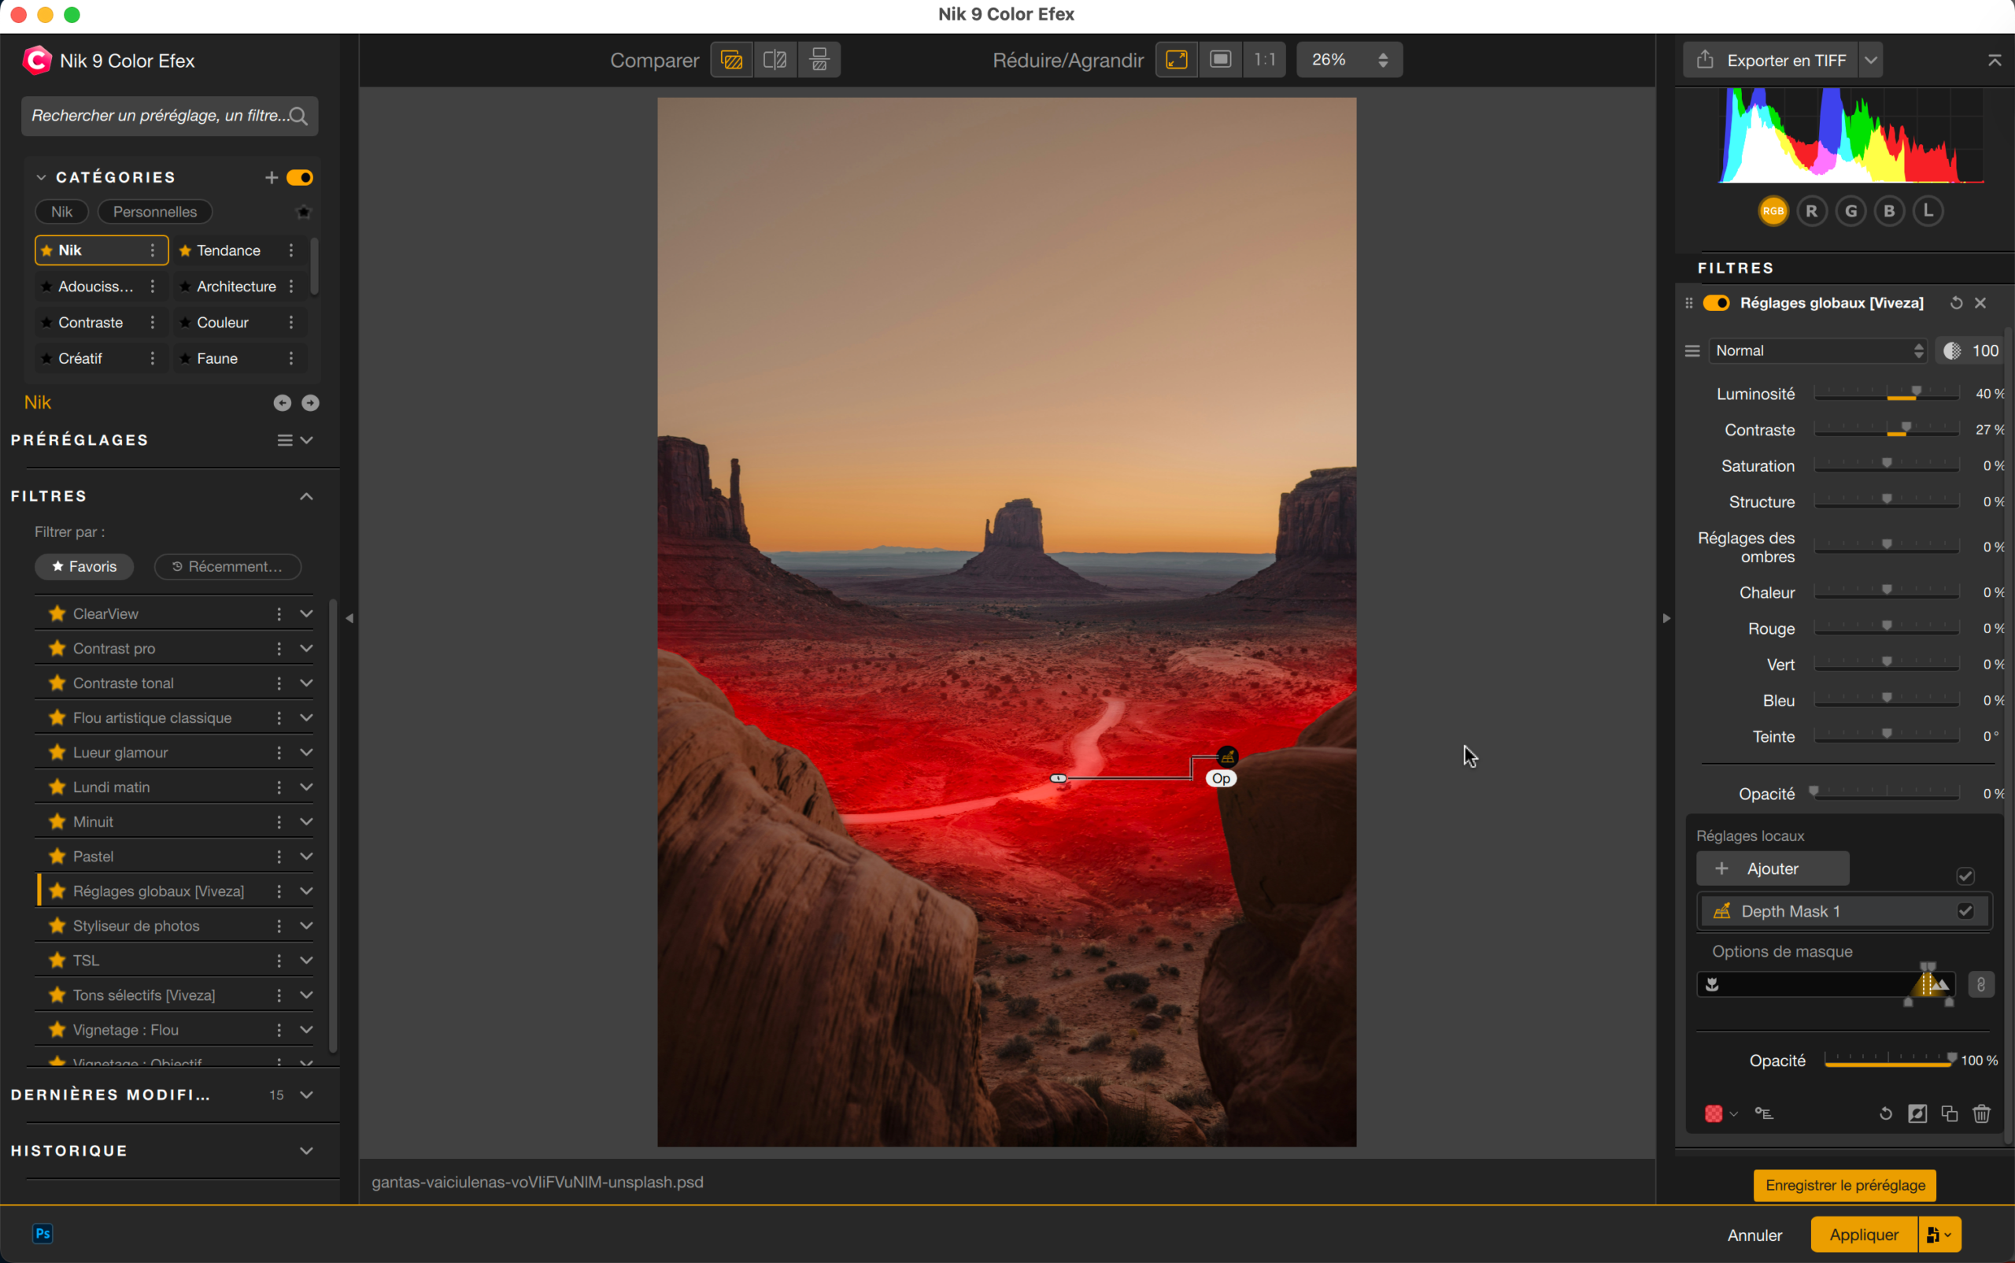Click the 1:1 zoom button
The width and height of the screenshot is (2015, 1263).
point(1264,60)
